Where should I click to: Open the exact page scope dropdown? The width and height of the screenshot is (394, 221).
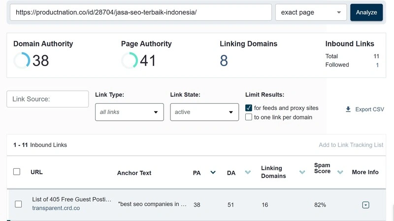(311, 12)
